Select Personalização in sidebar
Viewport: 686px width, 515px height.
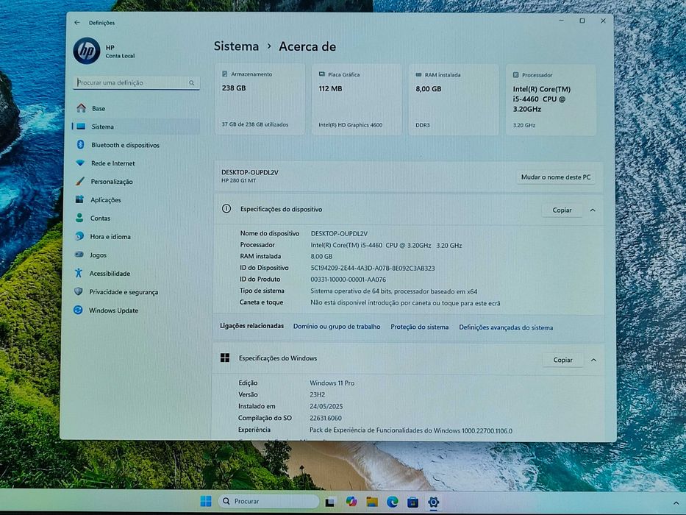pos(136,181)
